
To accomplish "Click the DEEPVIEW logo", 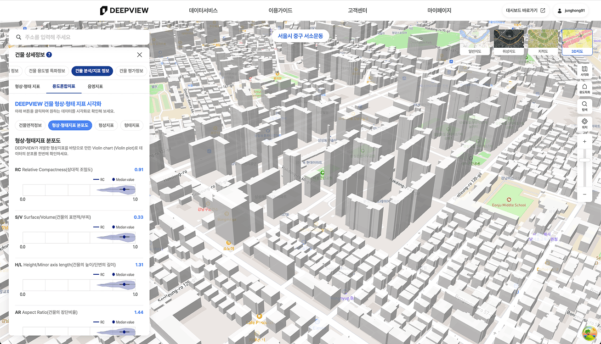I will (124, 10).
